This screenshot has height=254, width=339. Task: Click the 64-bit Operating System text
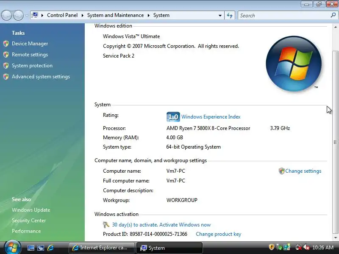coord(194,147)
